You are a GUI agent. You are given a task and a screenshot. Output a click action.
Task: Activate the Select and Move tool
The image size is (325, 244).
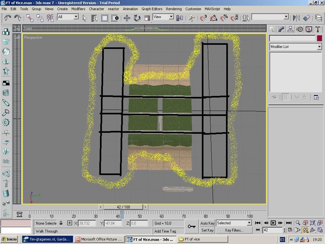(x=127, y=18)
